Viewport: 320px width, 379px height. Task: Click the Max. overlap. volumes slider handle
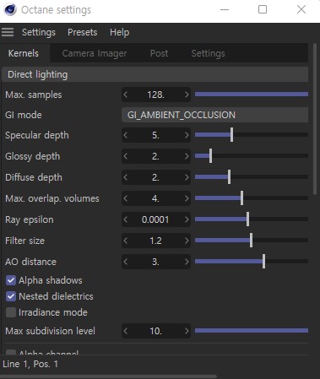[241, 198]
